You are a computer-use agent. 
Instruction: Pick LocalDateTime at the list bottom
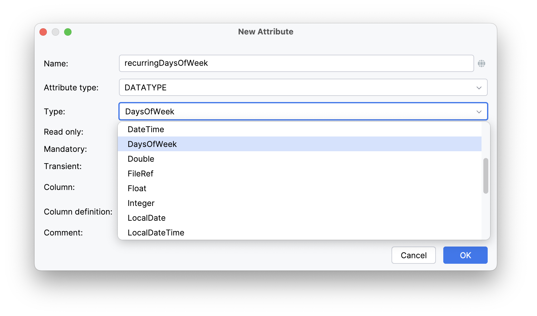point(156,233)
